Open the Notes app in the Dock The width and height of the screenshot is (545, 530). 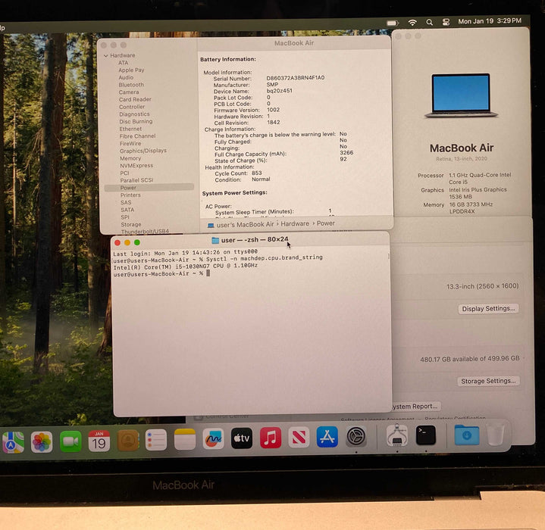pos(185,439)
